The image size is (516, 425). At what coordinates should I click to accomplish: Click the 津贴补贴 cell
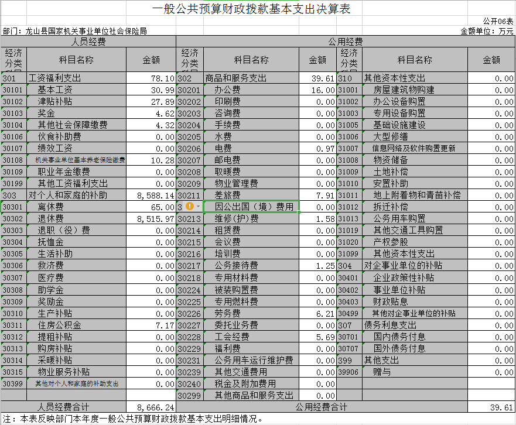pos(76,101)
